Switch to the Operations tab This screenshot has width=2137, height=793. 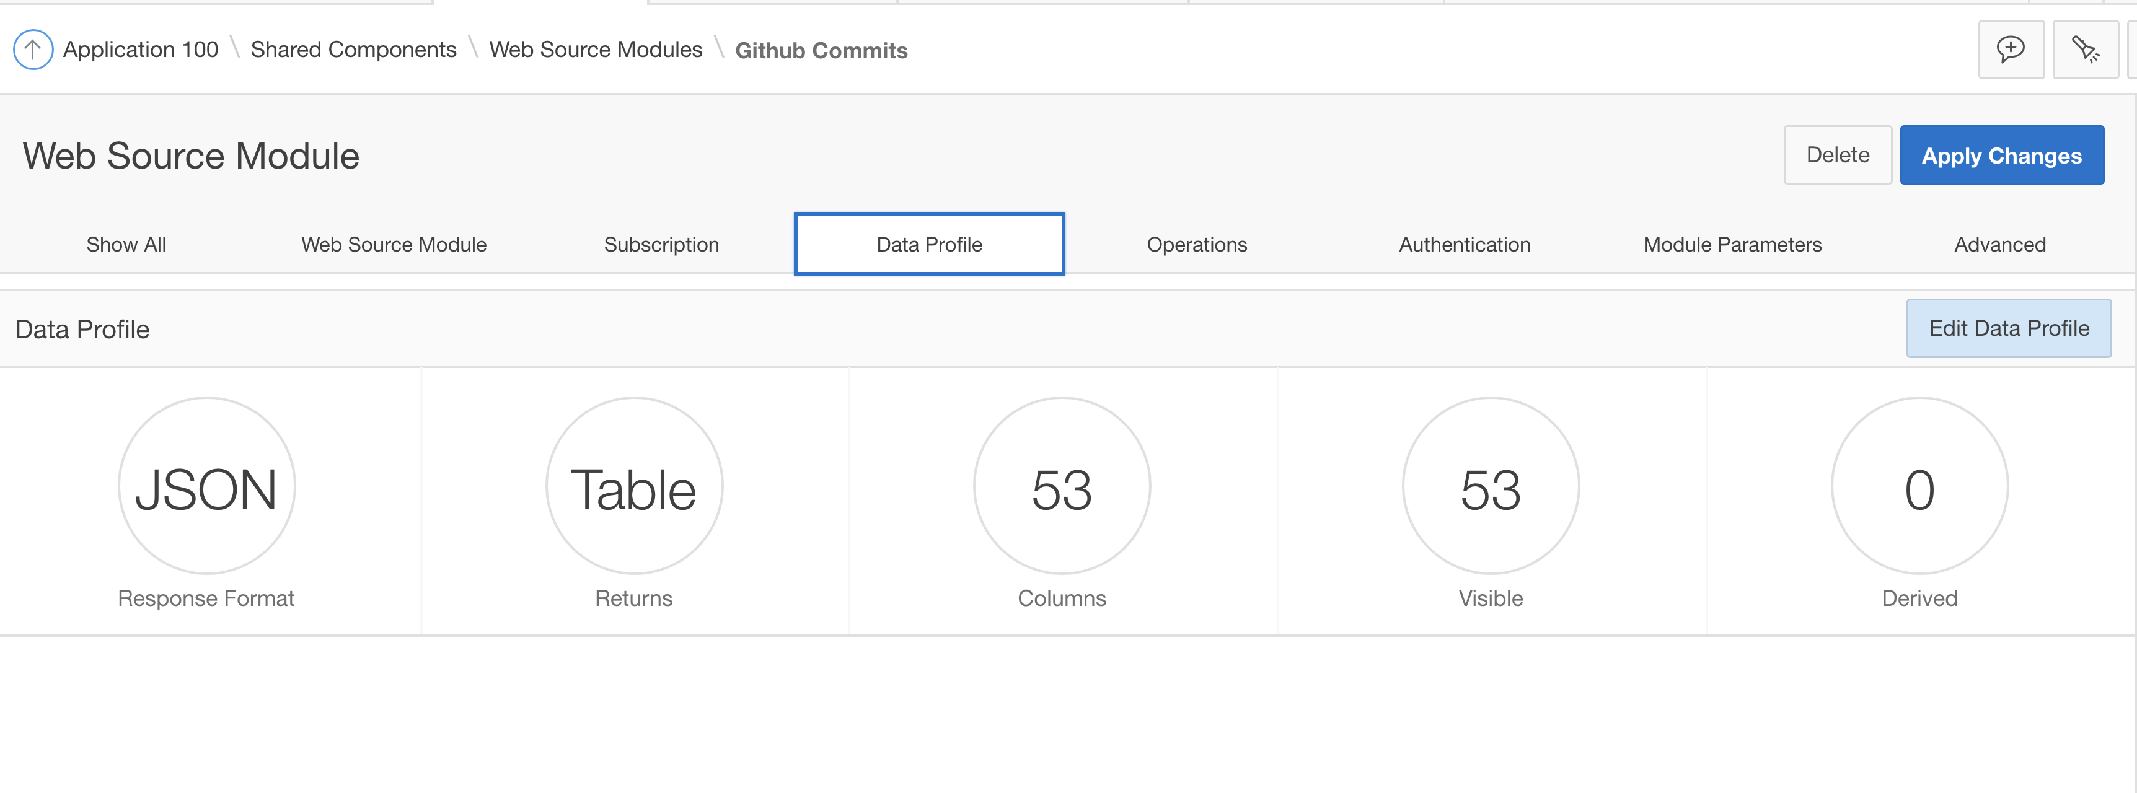click(x=1196, y=245)
